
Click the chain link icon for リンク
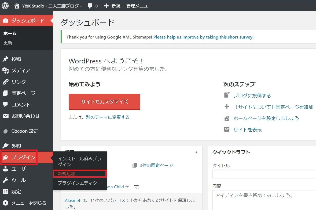(6, 82)
